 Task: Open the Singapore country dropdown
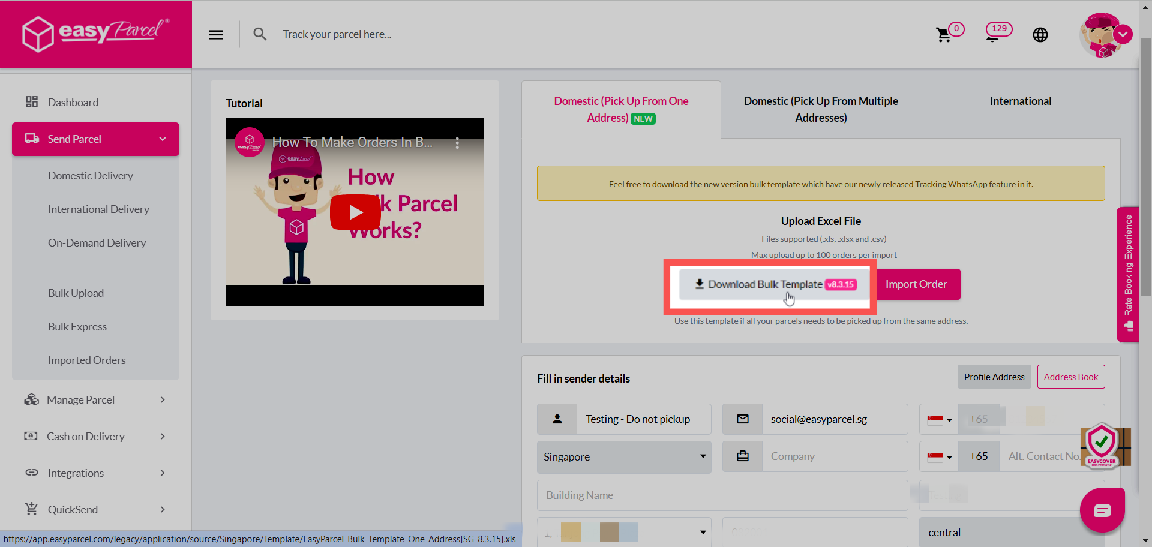(624, 457)
